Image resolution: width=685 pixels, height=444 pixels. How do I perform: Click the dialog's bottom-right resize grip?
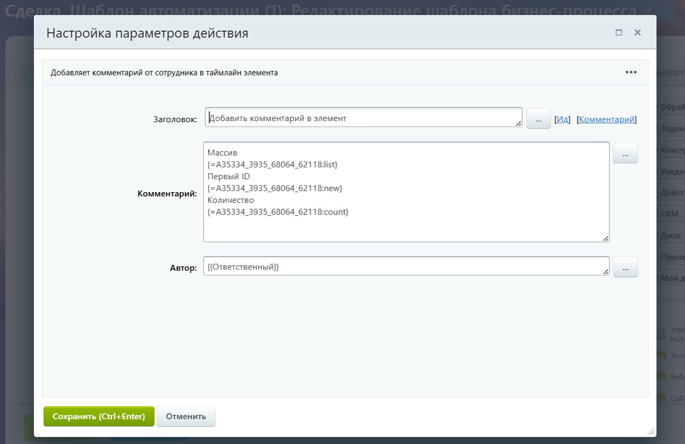[x=651, y=431]
